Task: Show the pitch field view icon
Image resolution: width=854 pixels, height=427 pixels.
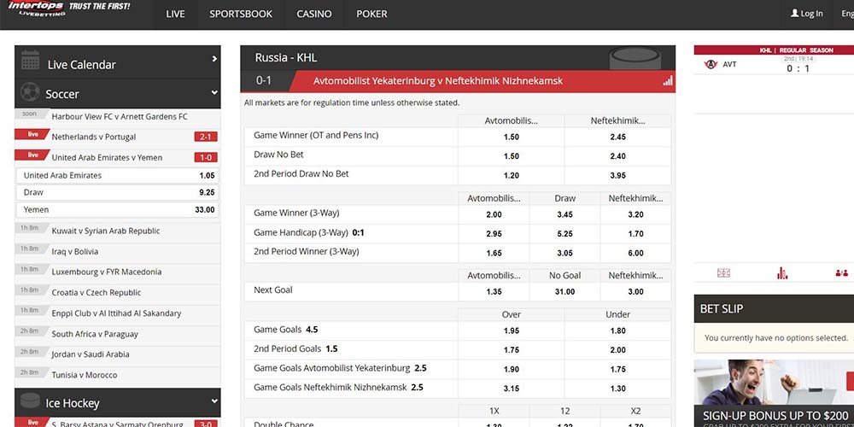Action: 723,273
